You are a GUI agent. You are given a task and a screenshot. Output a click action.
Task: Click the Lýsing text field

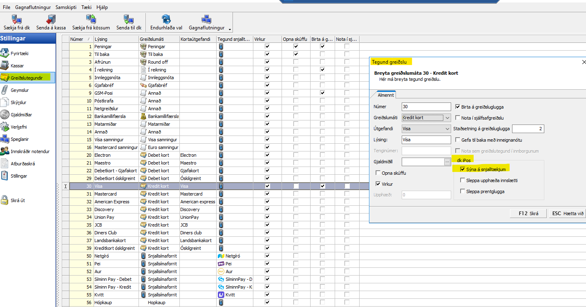[x=426, y=140]
